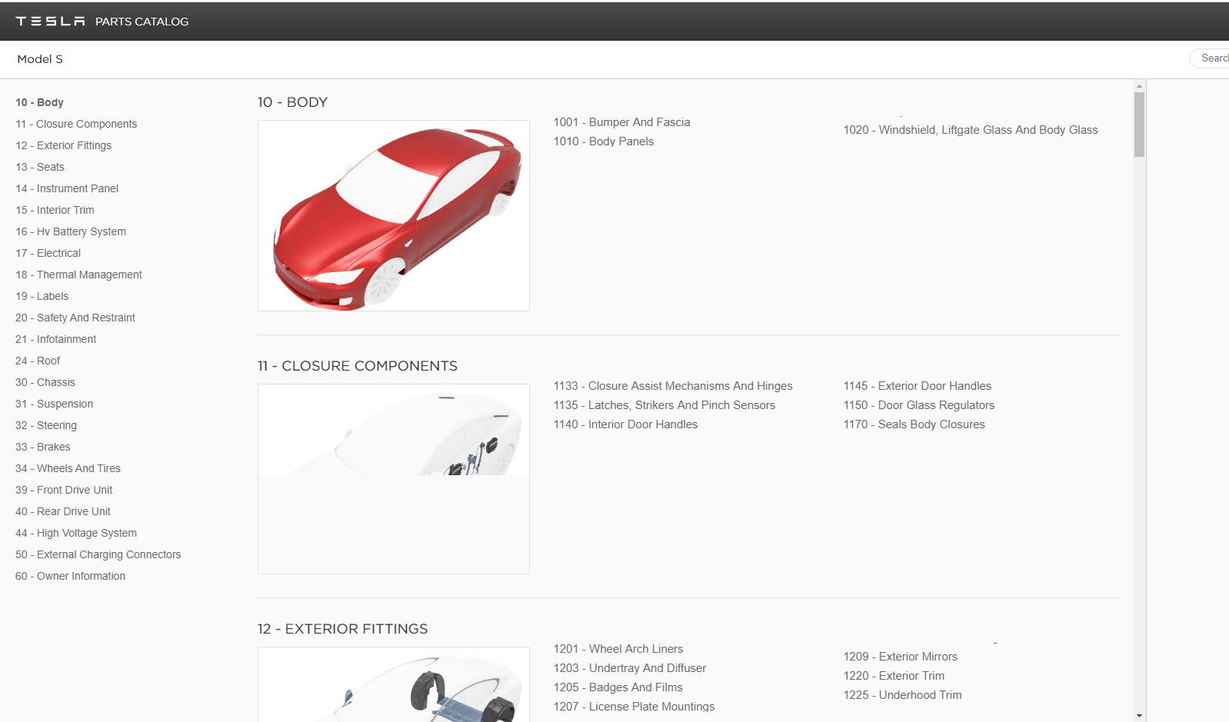Click the 10 - BODY section heading
Screen dimensions: 1229x722
292,102
